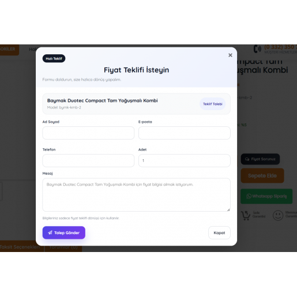Click into the Telefon field
The width and height of the screenshot is (297, 297).
point(88,160)
